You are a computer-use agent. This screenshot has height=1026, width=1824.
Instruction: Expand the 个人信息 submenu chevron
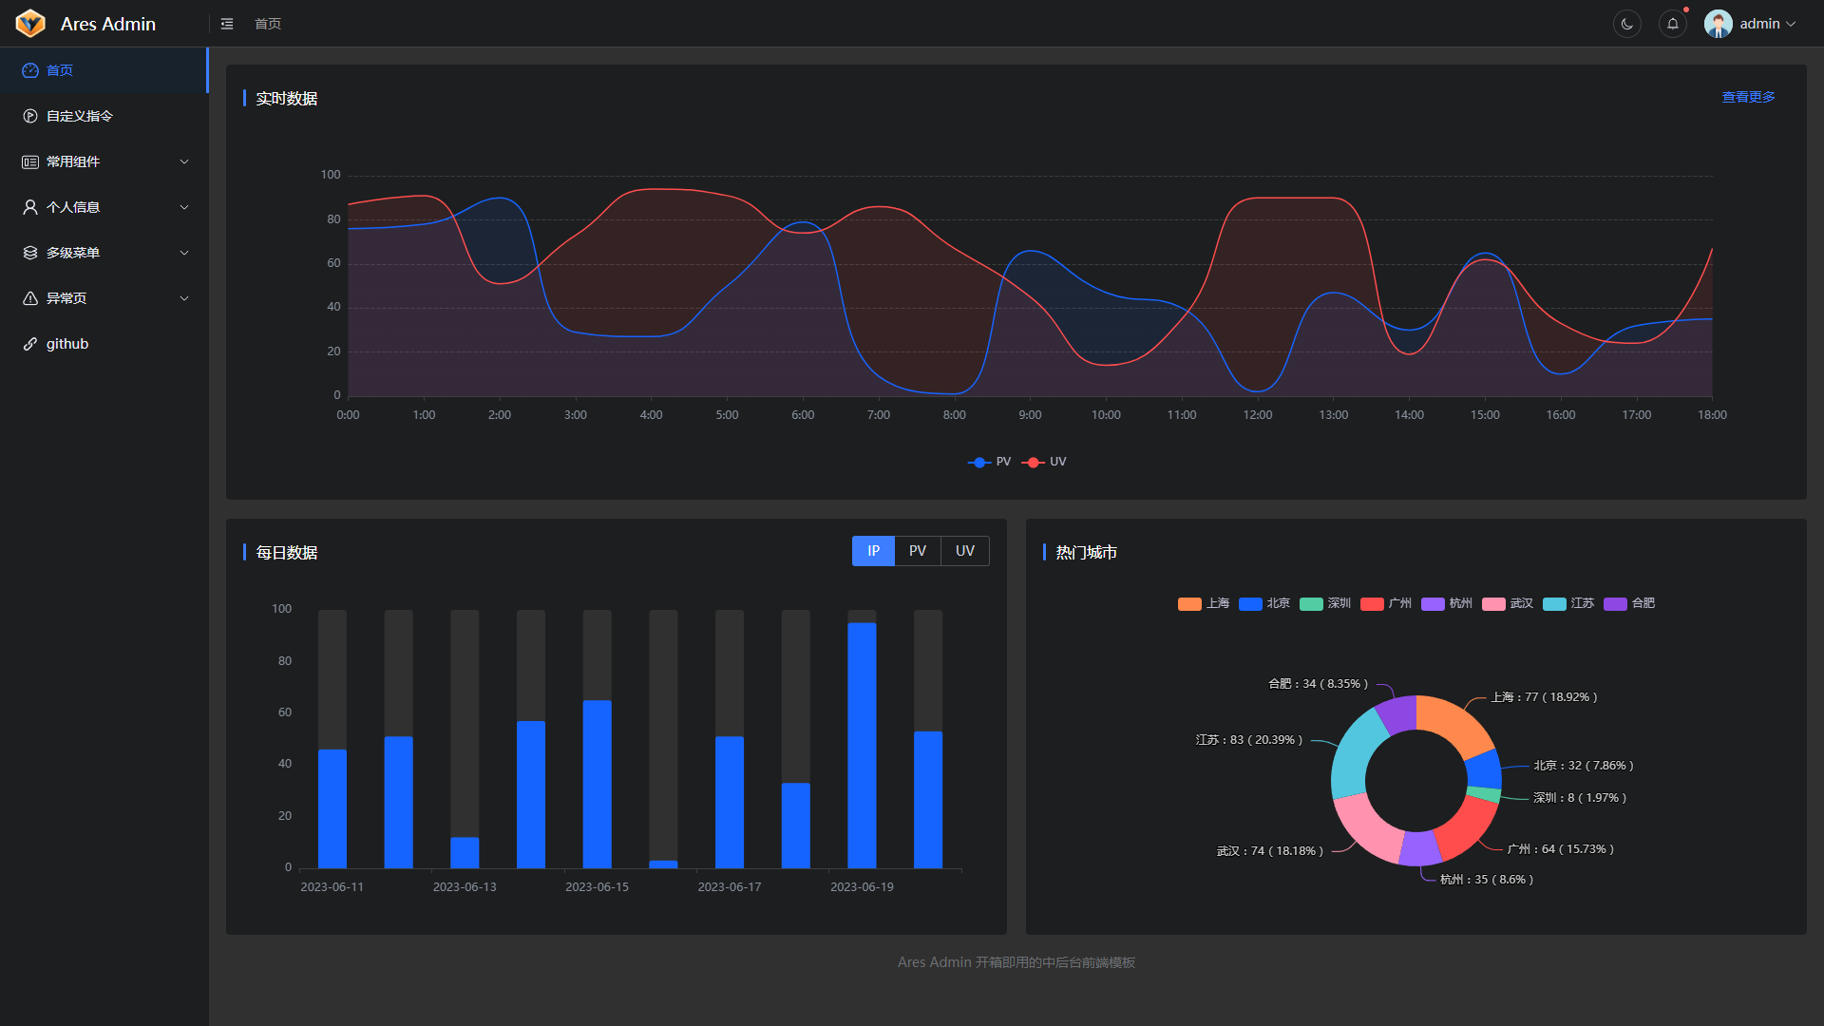click(x=184, y=207)
